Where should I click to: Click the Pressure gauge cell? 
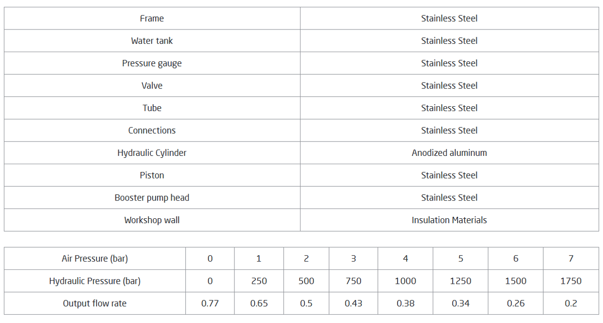click(152, 63)
